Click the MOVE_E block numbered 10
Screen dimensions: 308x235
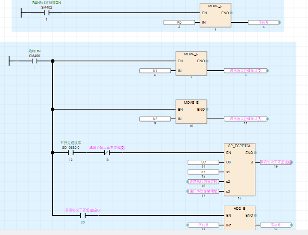coord(191,111)
